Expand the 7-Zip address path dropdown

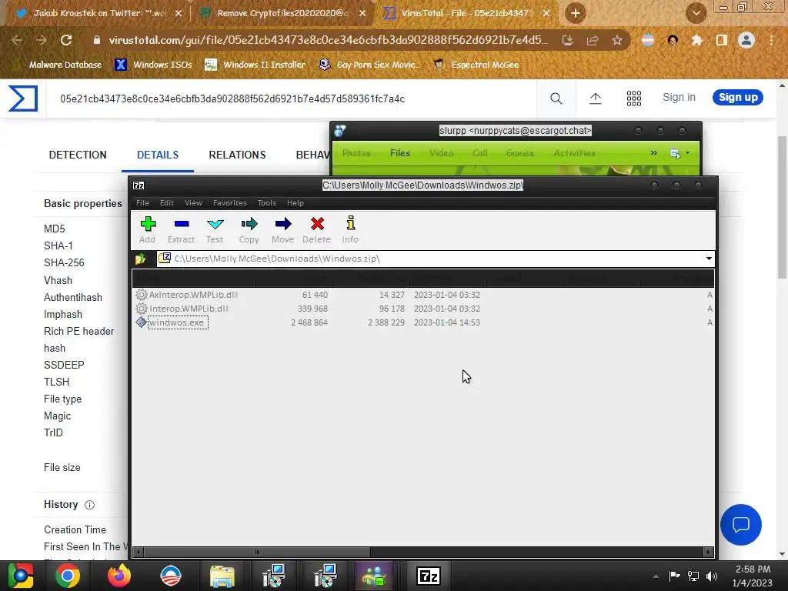click(x=709, y=259)
